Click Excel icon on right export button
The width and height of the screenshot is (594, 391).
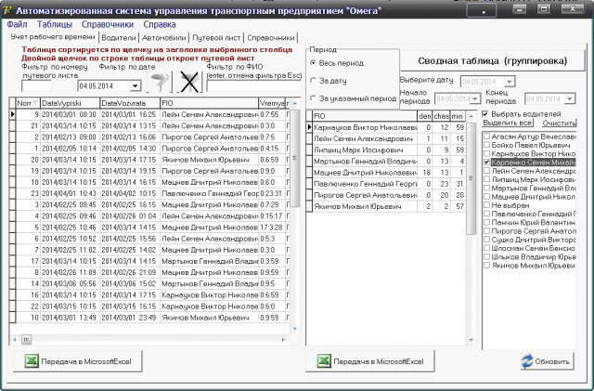[324, 361]
